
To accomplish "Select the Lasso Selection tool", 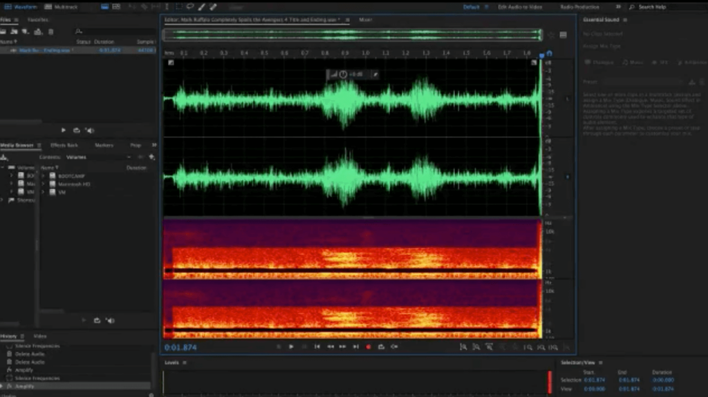I will pyautogui.click(x=190, y=7).
